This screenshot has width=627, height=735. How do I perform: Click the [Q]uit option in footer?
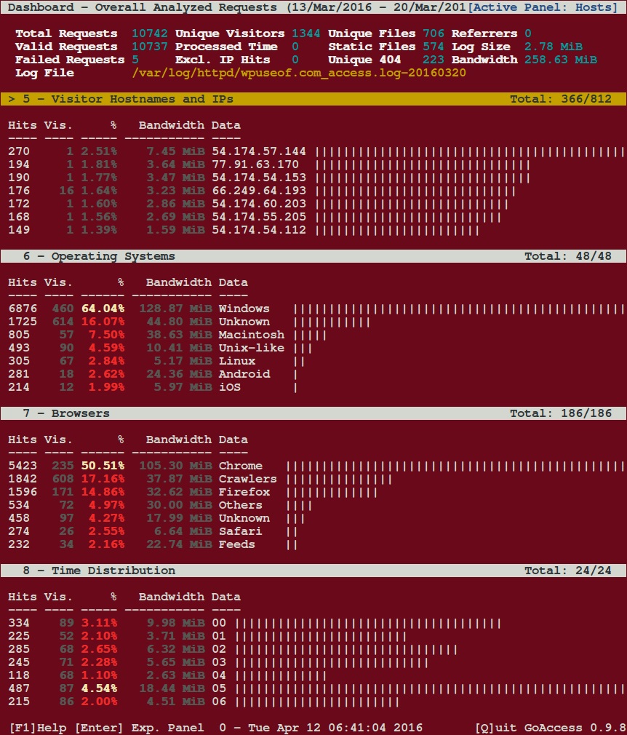click(x=497, y=728)
